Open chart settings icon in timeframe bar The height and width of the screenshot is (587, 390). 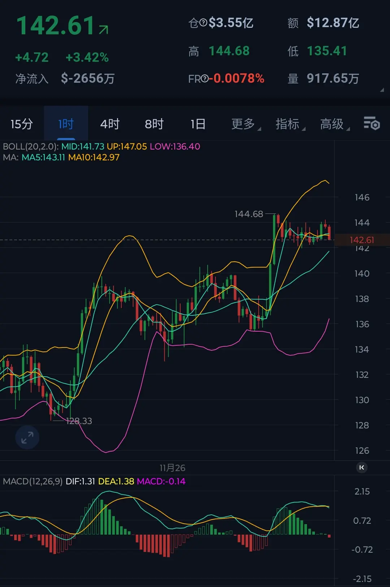click(372, 124)
